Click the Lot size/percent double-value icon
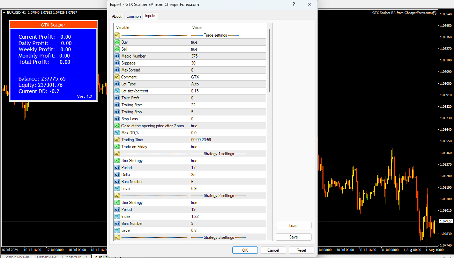The width and height of the screenshot is (454, 258). [x=117, y=91]
